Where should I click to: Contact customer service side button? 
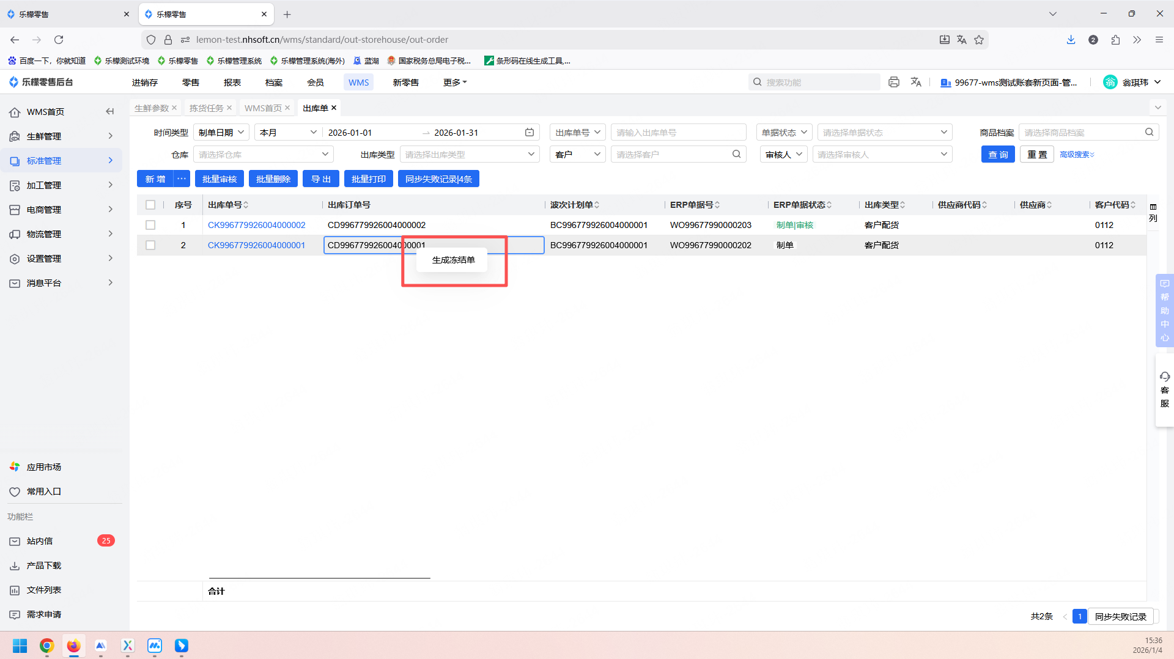point(1165,390)
